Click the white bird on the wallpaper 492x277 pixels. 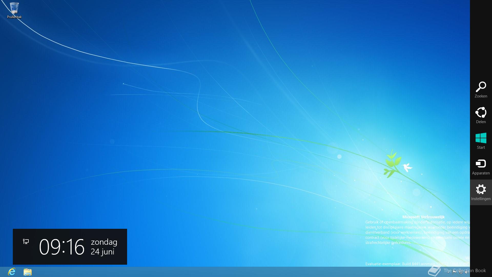407,167
